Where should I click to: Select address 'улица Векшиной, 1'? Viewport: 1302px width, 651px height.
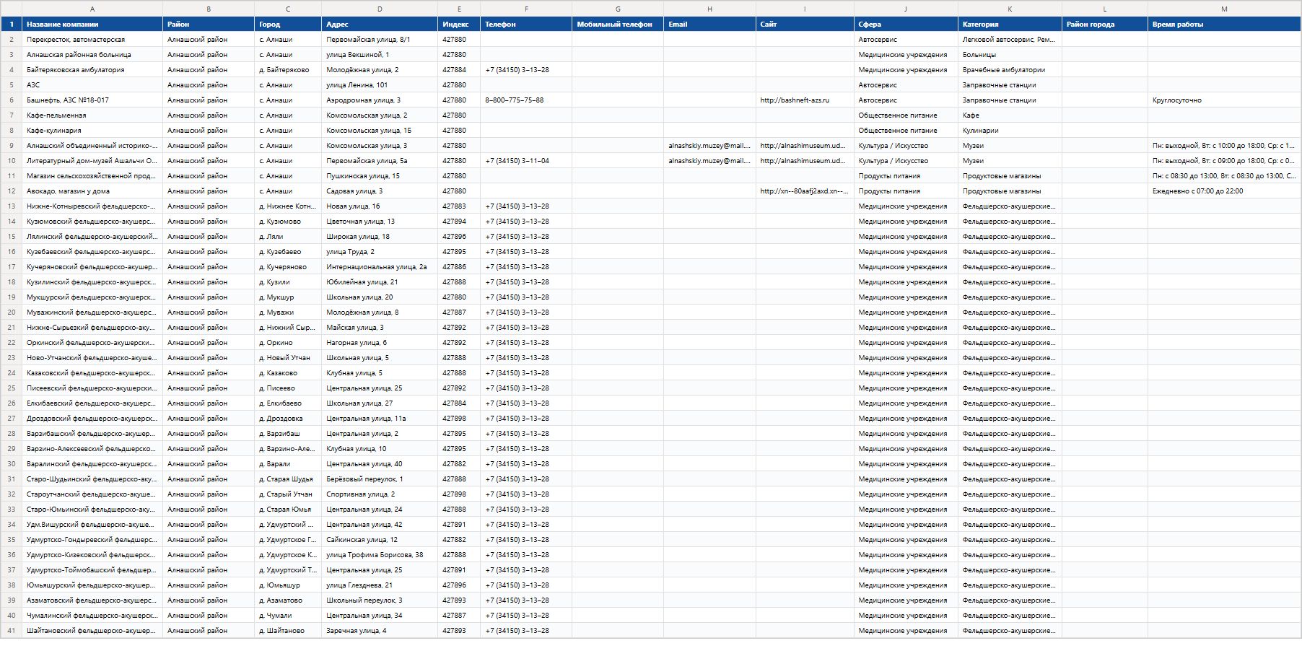380,55
